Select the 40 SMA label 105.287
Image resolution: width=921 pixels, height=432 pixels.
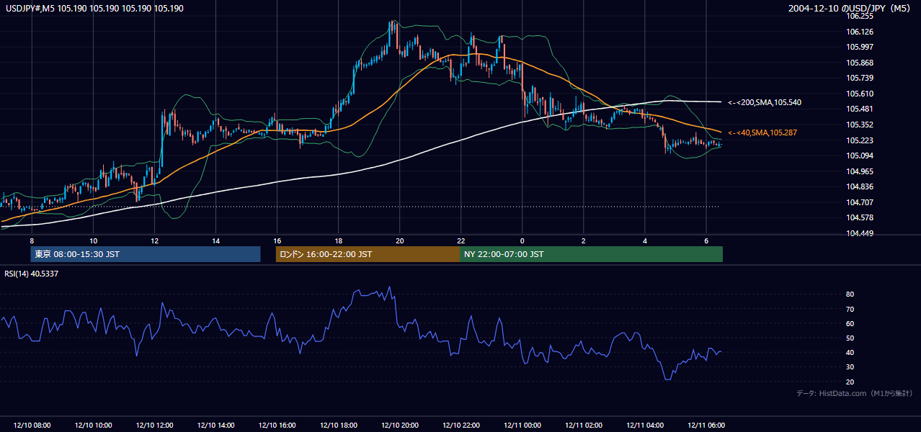point(762,132)
